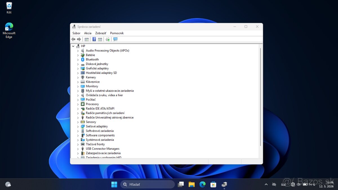Click the Radiče IDE ATA/ATAPI icon

point(83,109)
